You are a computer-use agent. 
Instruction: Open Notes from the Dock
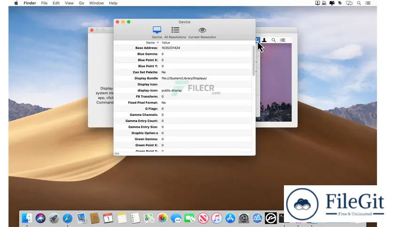click(122, 218)
